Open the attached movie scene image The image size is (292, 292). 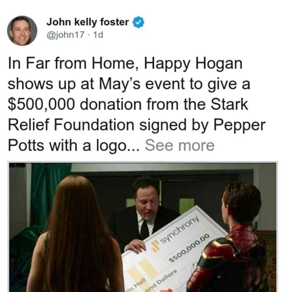[x=143, y=227]
